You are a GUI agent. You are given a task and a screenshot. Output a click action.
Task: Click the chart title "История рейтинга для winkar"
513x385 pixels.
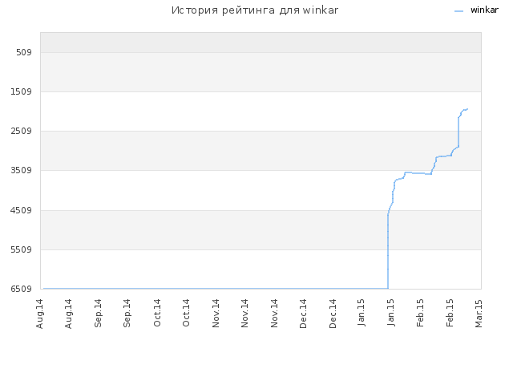click(x=255, y=10)
